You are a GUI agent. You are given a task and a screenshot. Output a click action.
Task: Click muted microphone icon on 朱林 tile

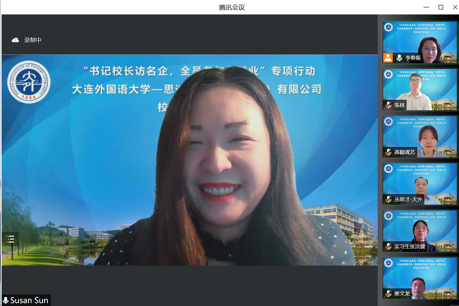coord(388,105)
